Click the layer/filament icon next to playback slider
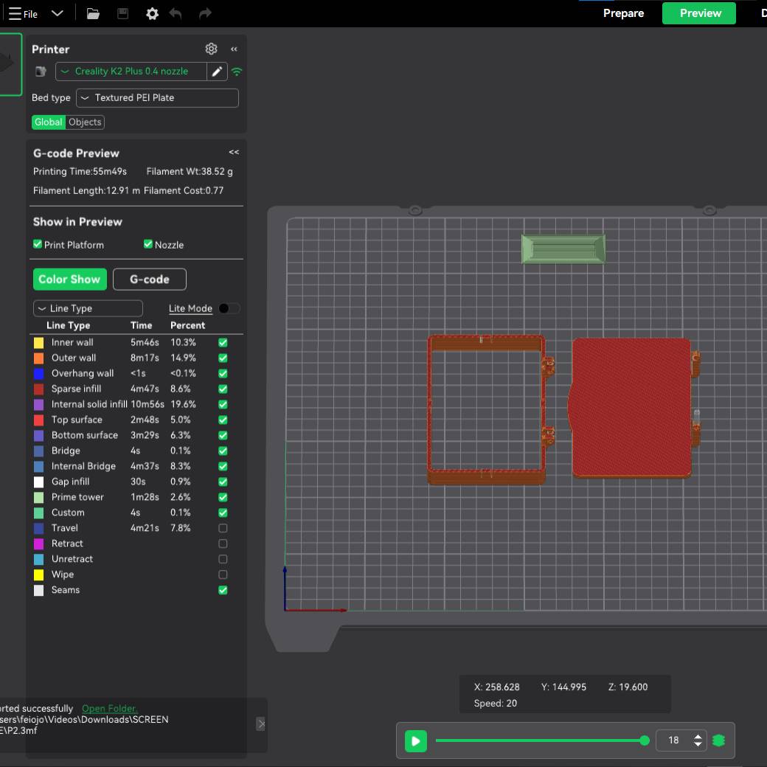This screenshot has height=767, width=767. pos(718,740)
